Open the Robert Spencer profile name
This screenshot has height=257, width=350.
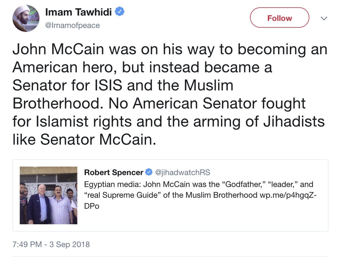pyautogui.click(x=113, y=172)
